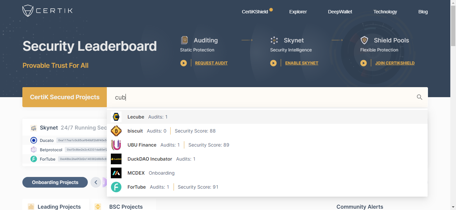Click the Lecube hexagon logo

(x=116, y=117)
